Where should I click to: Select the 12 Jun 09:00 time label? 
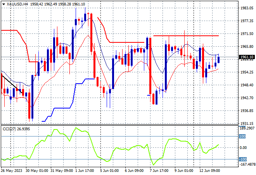point(210,171)
